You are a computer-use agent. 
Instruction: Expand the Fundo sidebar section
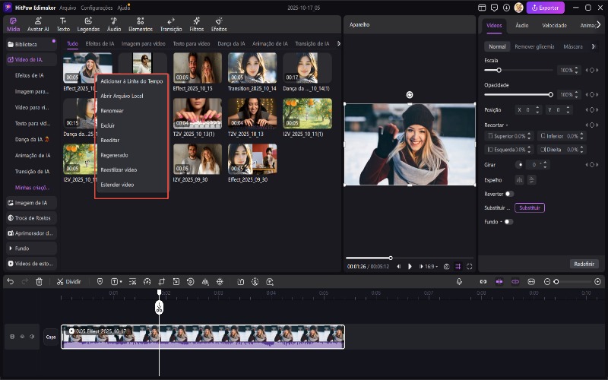pyautogui.click(x=31, y=249)
